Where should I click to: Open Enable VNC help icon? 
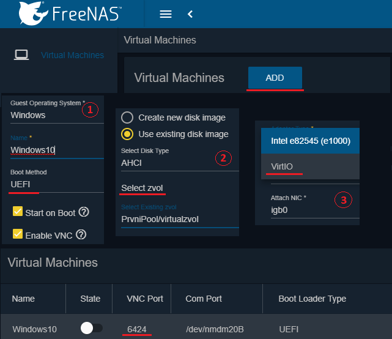(x=81, y=235)
